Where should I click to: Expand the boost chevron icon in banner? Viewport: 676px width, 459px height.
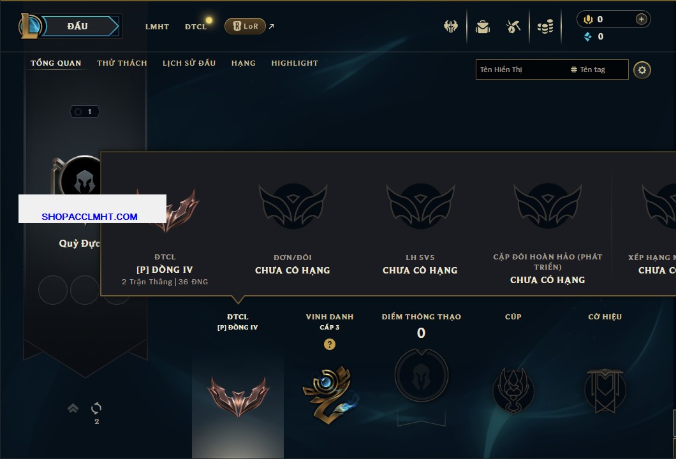point(73,408)
